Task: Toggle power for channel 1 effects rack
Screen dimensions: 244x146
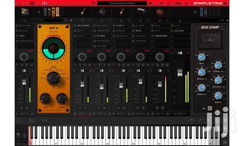Action: click(39, 12)
